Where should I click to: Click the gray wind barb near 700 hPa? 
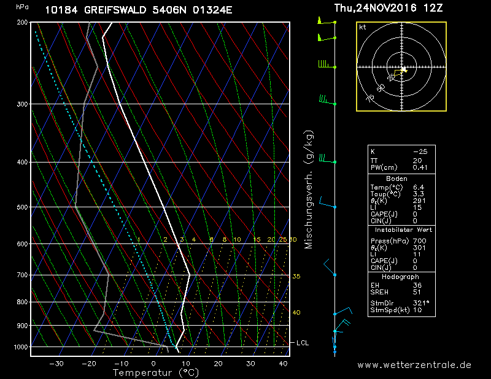point(328,267)
